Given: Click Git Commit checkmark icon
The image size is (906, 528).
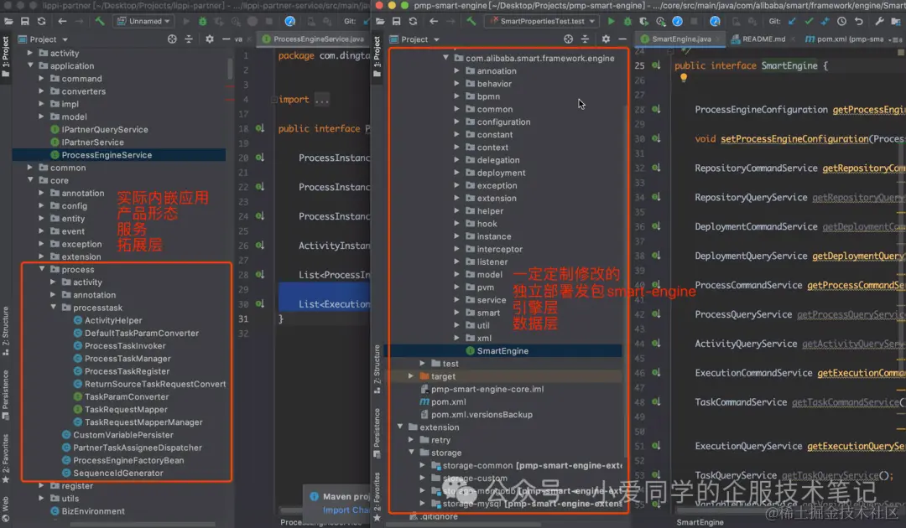Looking at the screenshot, I should 809,21.
